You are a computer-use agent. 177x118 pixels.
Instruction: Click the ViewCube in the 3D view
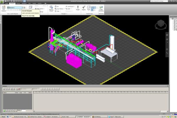point(161,24)
